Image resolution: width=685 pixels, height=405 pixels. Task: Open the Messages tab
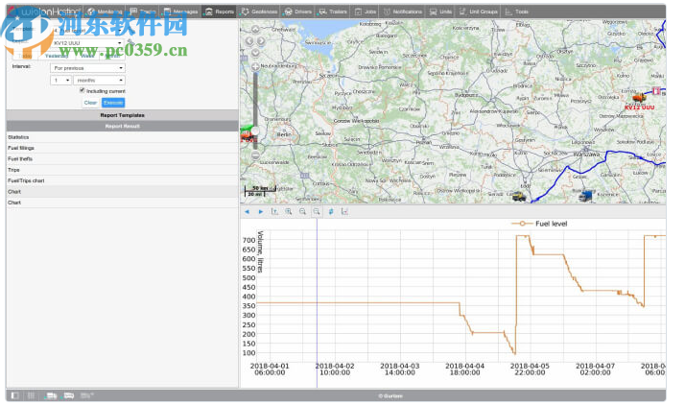(x=181, y=12)
